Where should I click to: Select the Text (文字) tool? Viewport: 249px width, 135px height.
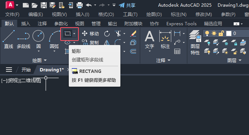(x=150, y=39)
